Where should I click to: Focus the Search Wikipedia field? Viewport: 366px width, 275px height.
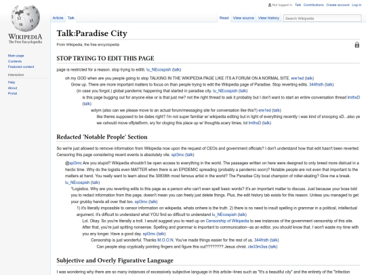[x=322, y=18]
